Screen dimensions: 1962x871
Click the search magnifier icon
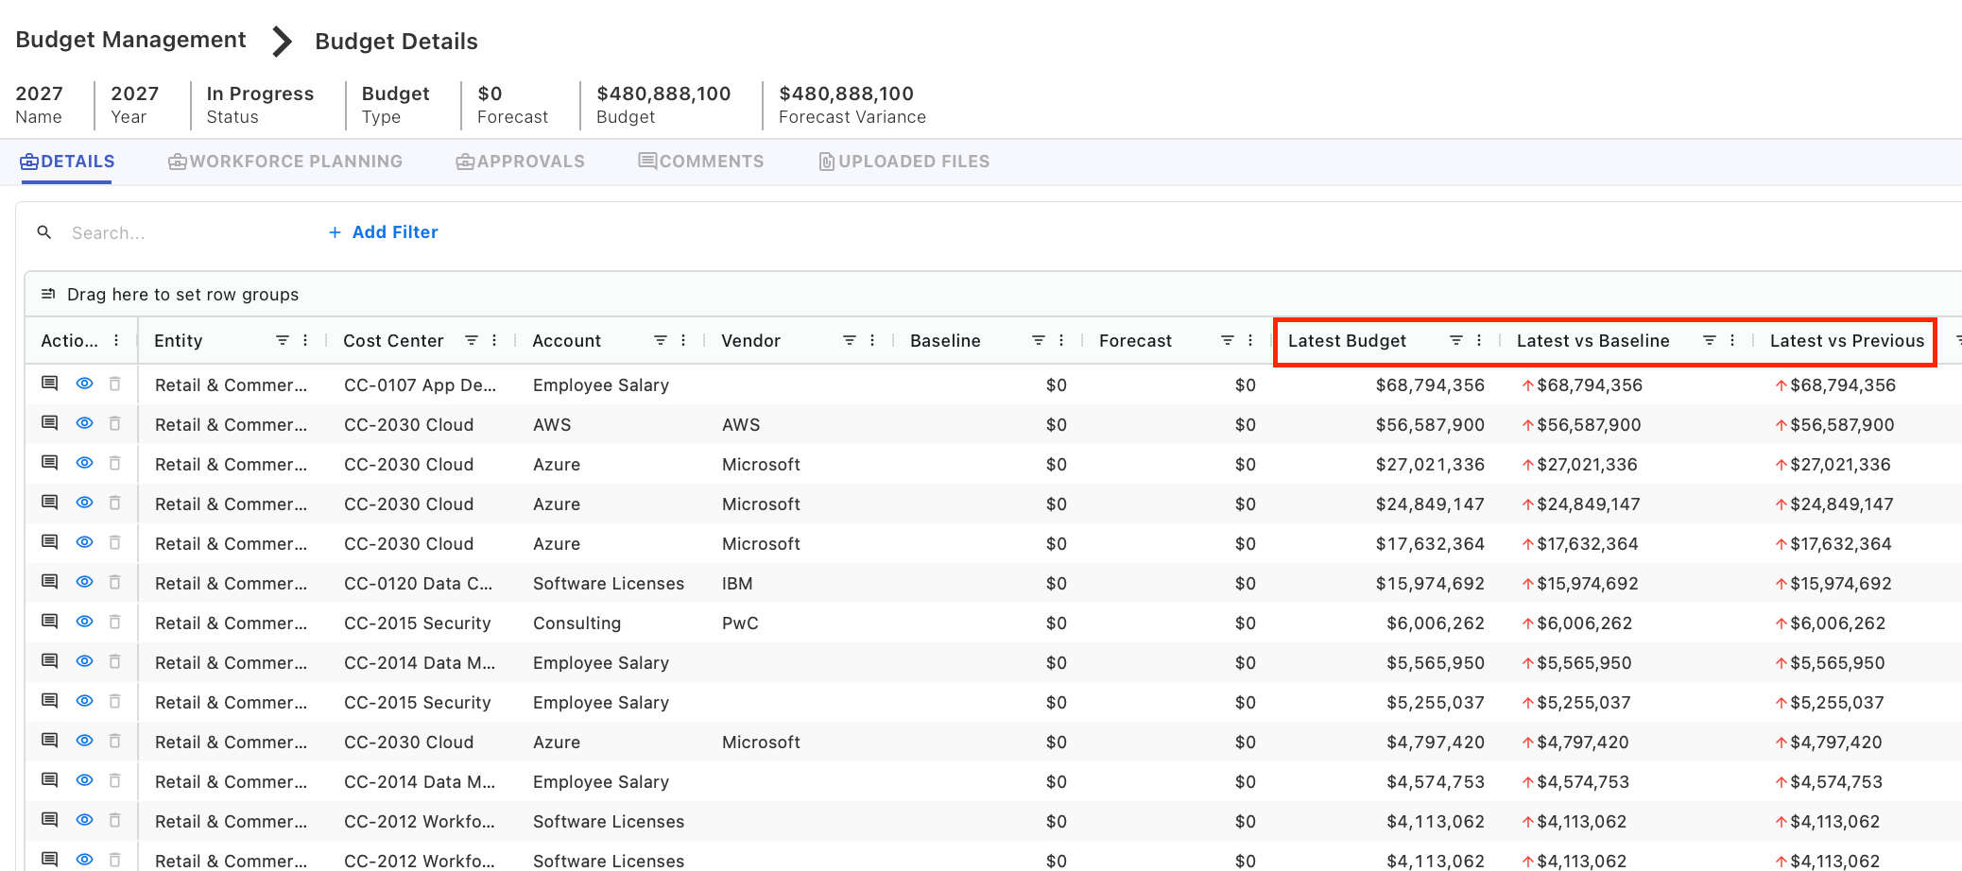[44, 232]
